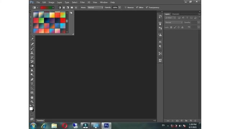Open the Layers panel Fill arrow
The width and height of the screenshot is (230, 129).
pyautogui.click(x=199, y=27)
